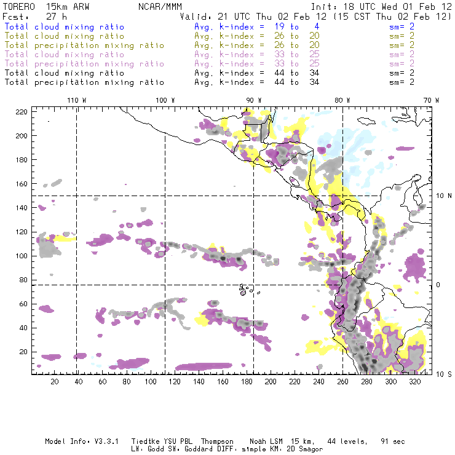Image resolution: width=455 pixels, height=455 pixels.
Task: Click the "60" tick on the vertical axis
Action: click(23, 304)
